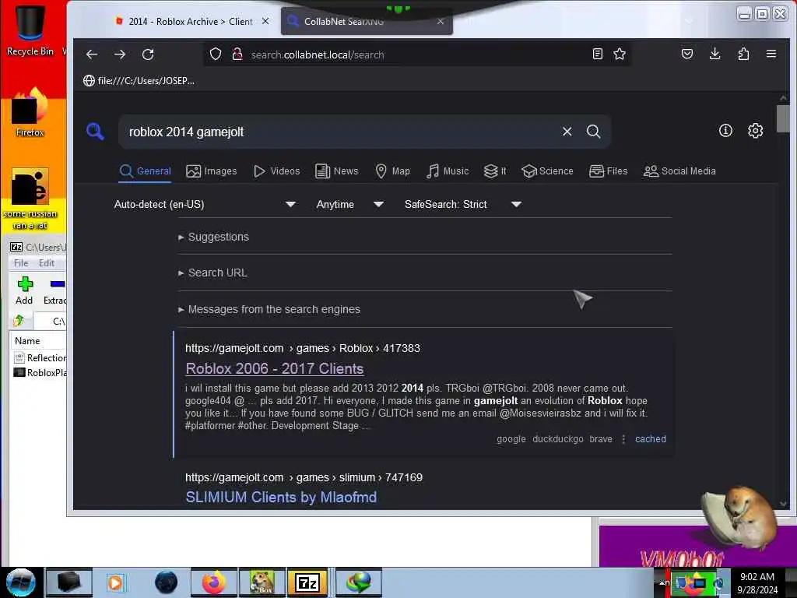Open SearXNG preferences gear icon
The height and width of the screenshot is (598, 797).
point(755,131)
